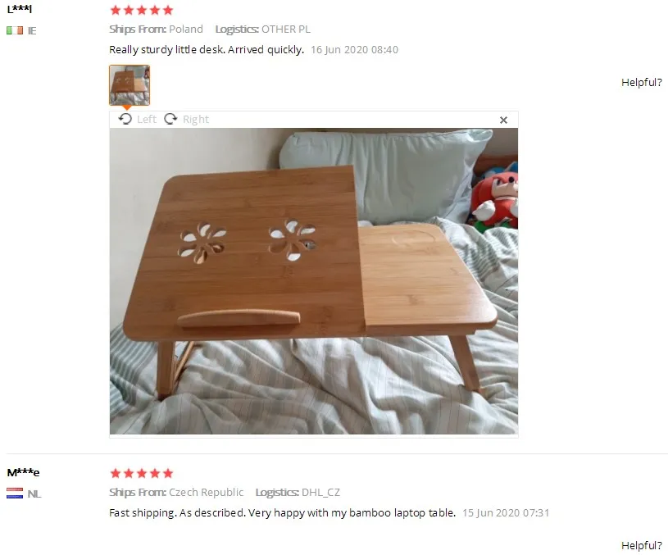Screen dimensions: 668x555
Task: Click the review date 16 Jun 2020 08:40
Action: tap(354, 50)
